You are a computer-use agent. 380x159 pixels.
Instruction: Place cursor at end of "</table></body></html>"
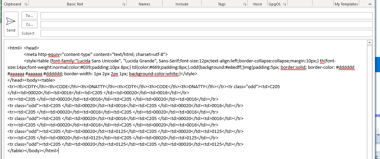pos(58,151)
